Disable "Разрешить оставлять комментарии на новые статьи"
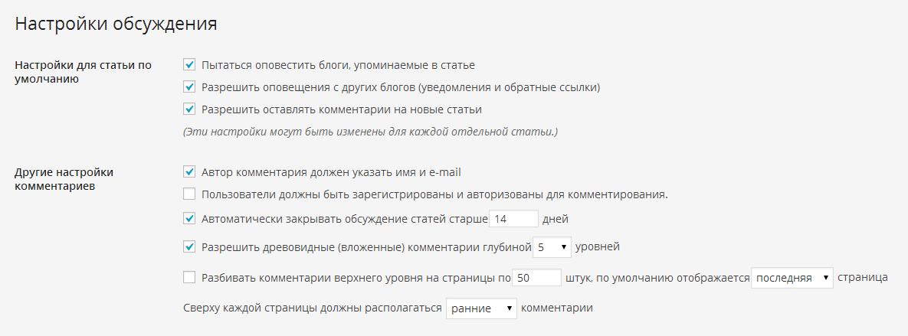Screen dimensions: 908x336 coord(189,109)
